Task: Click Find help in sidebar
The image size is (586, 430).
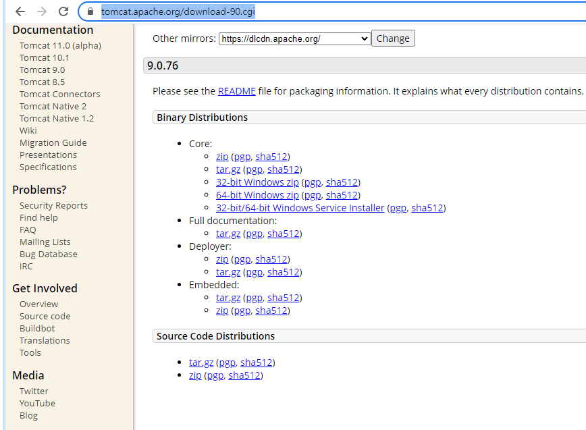Action: pos(38,218)
